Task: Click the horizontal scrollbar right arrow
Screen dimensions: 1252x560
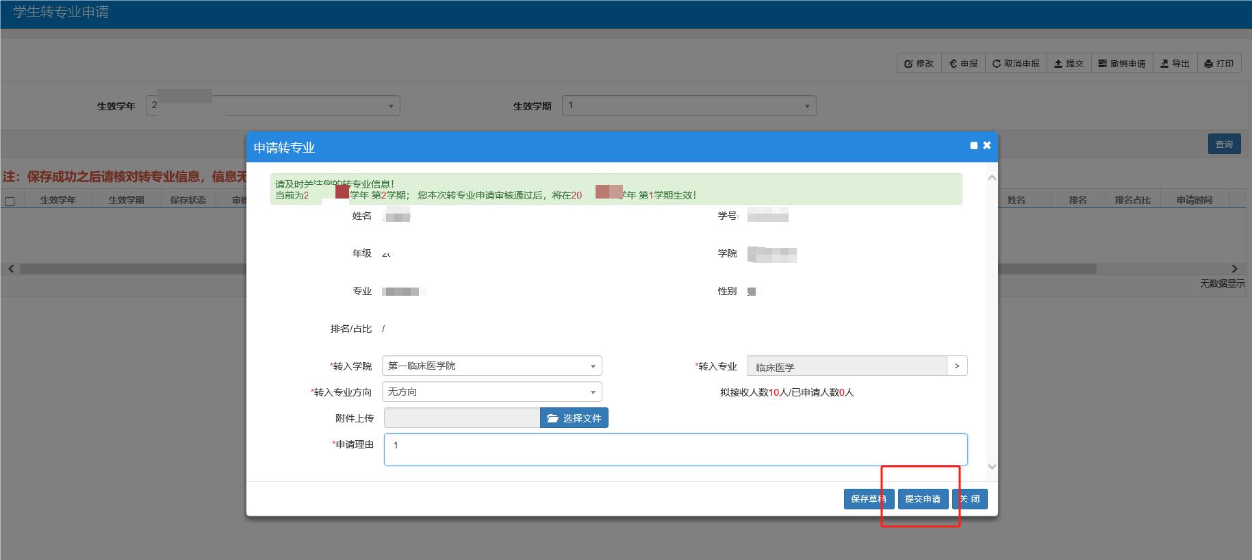Action: pos(1234,269)
